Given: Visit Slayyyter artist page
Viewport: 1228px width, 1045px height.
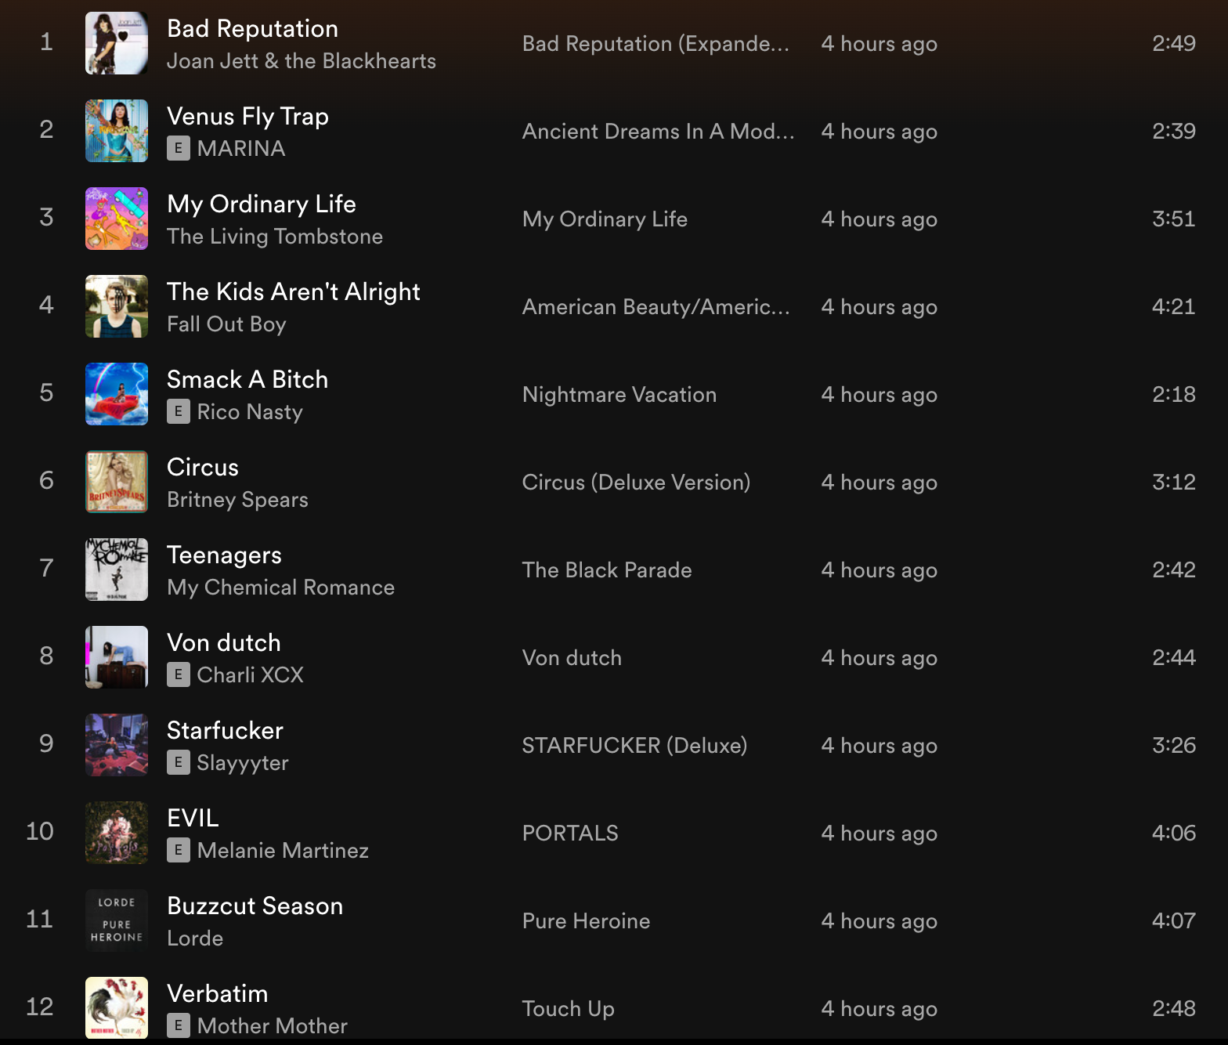Looking at the screenshot, I should click(243, 763).
